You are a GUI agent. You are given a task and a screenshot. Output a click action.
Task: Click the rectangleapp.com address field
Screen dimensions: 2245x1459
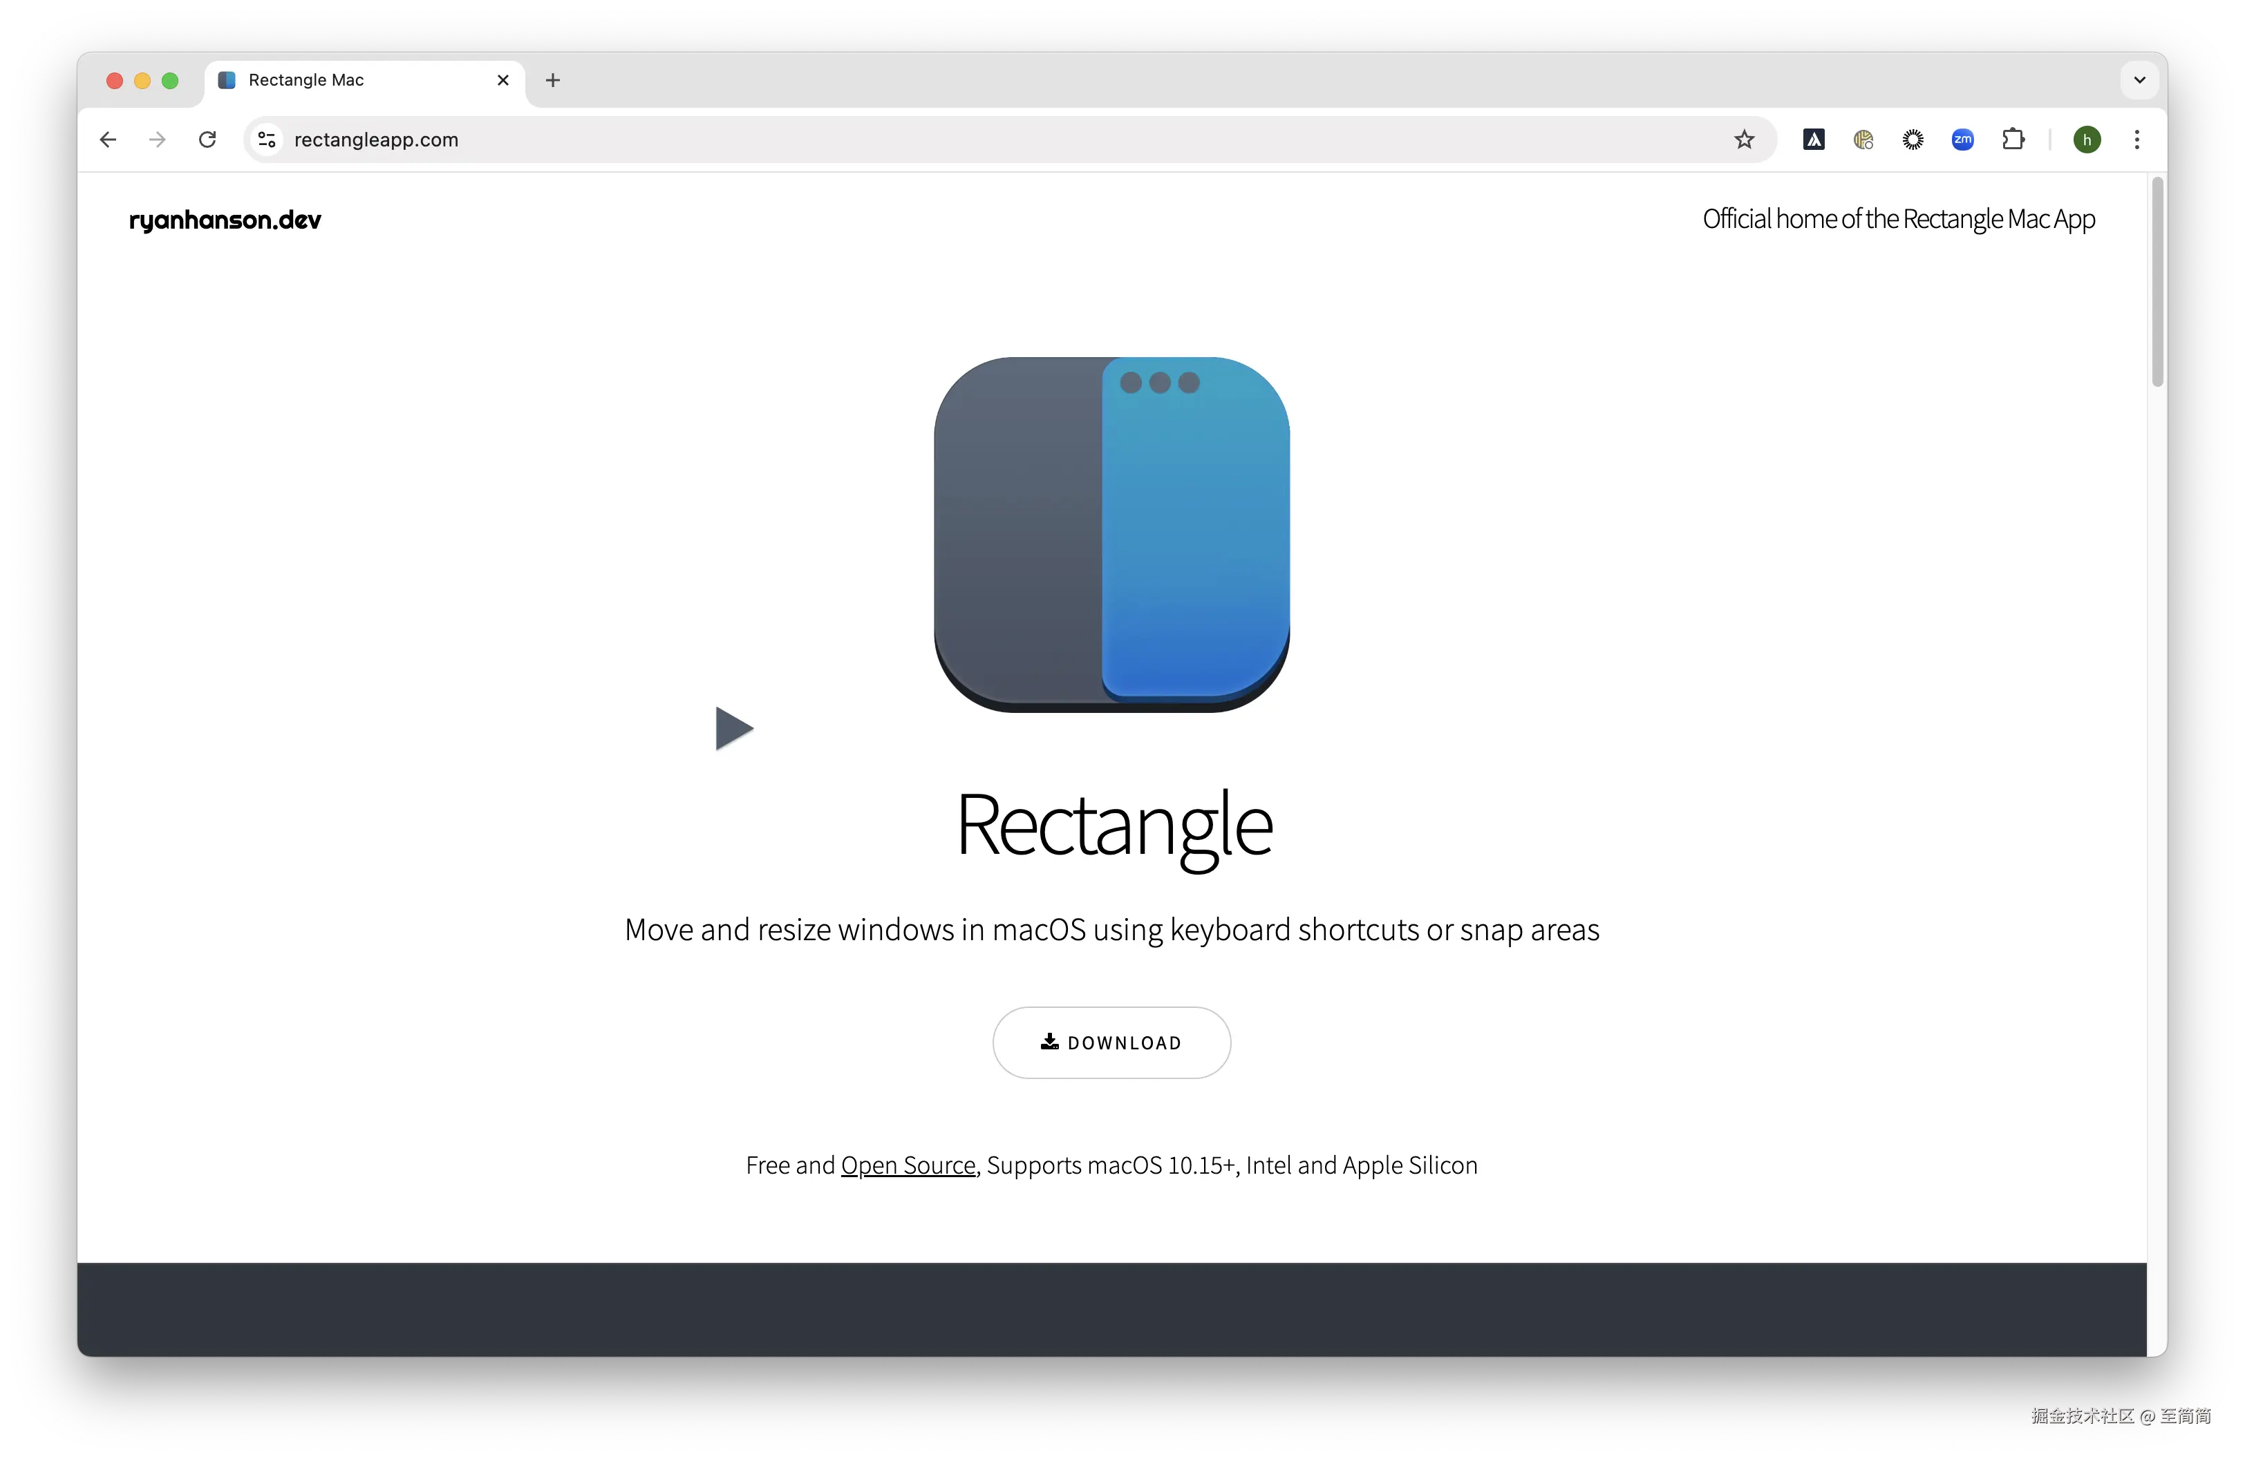(x=943, y=140)
